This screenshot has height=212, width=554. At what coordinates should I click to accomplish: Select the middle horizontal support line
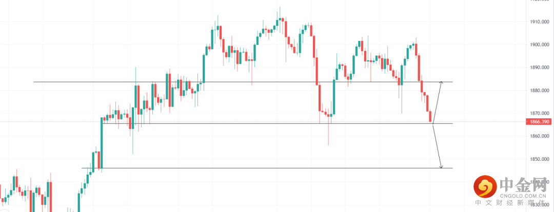[x=256, y=123]
